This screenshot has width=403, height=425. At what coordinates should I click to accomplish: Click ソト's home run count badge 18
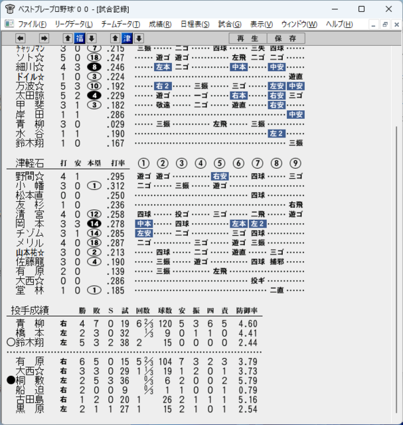click(94, 58)
